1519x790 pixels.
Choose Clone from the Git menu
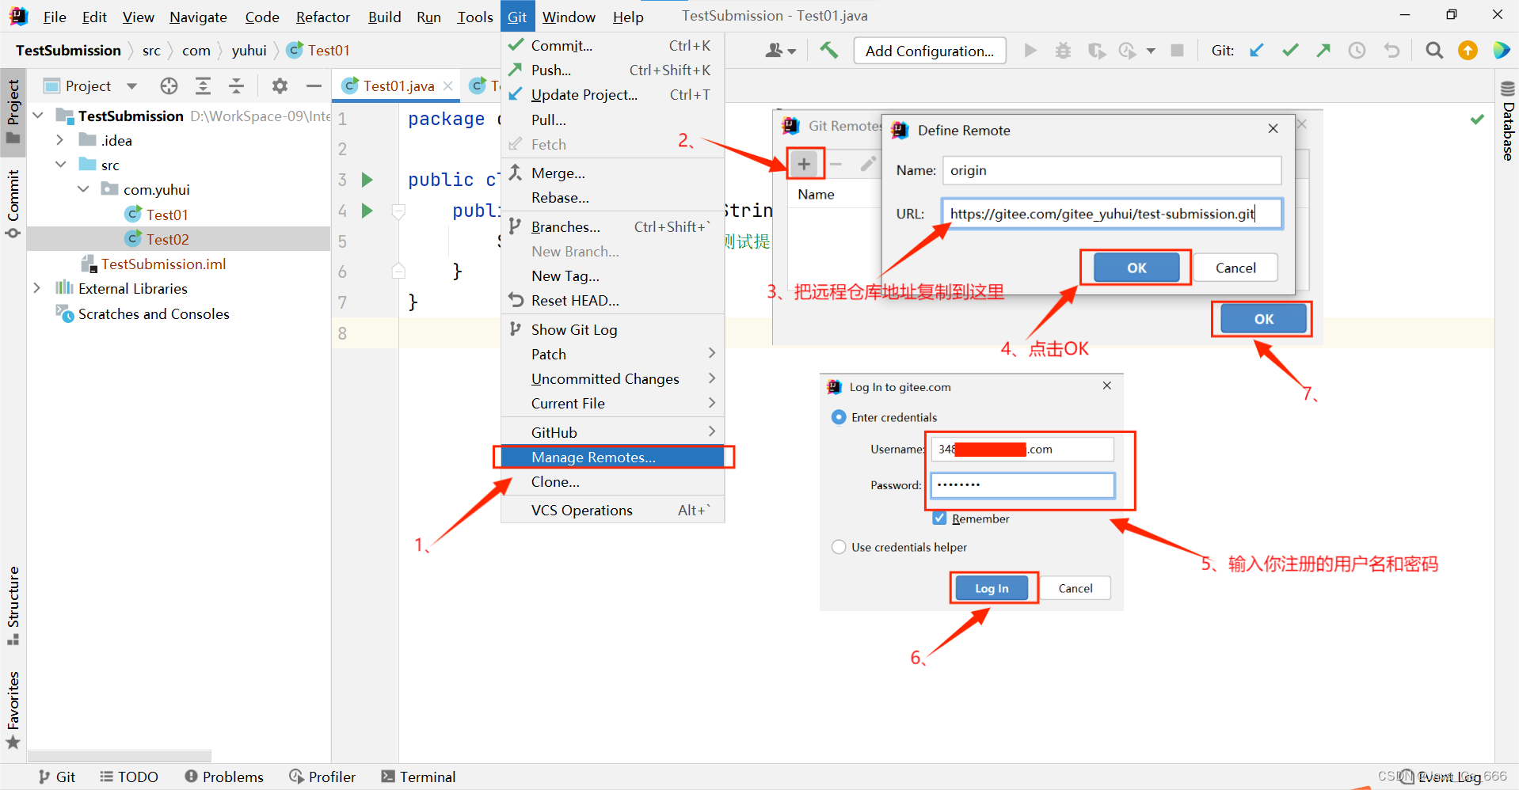coord(613,481)
